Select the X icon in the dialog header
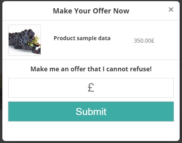182x143 pixels. (171, 9)
